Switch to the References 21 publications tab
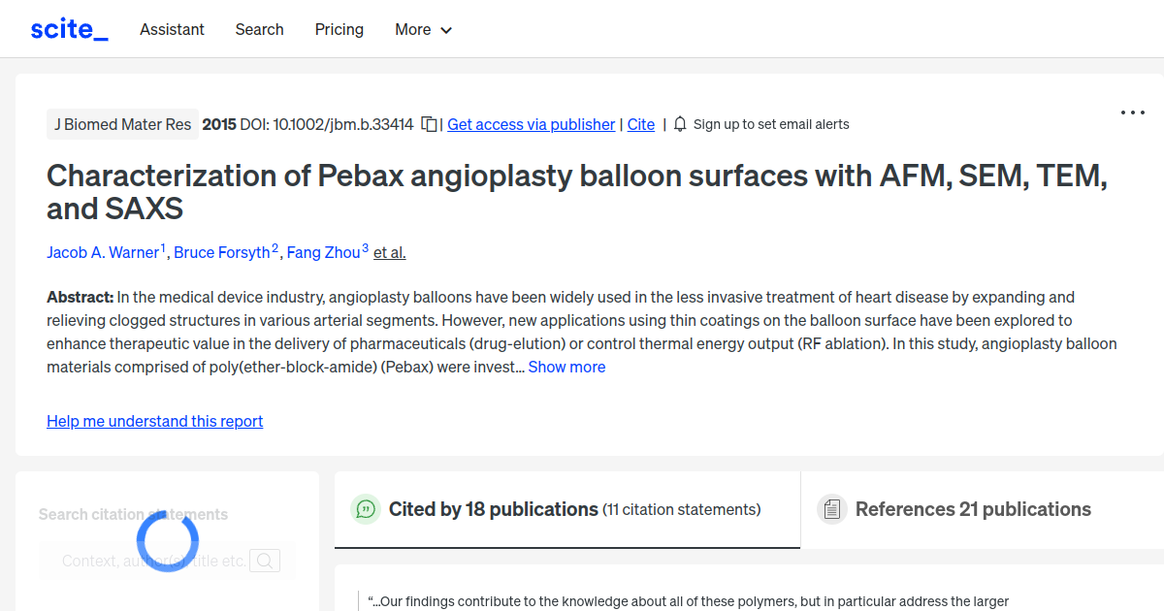This screenshot has width=1164, height=611. tap(972, 508)
